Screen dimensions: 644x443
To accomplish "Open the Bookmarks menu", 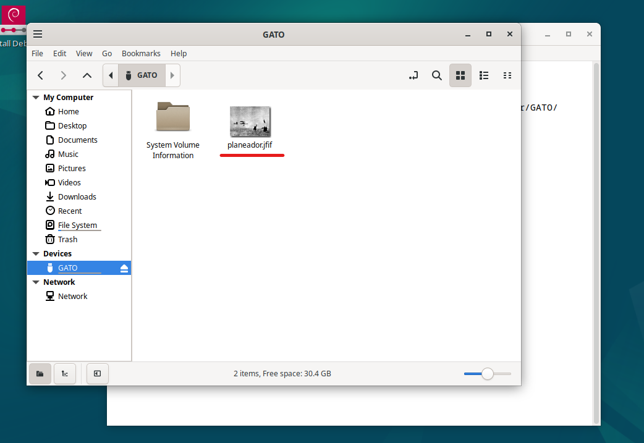I will coord(141,54).
